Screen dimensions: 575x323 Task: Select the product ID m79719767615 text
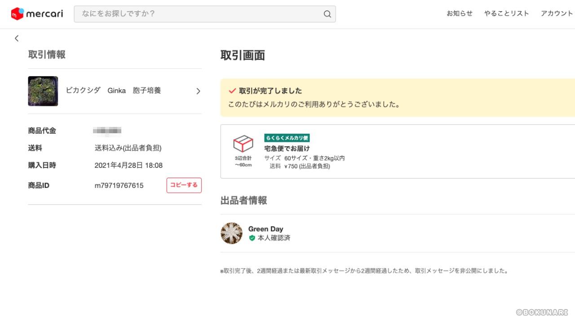pos(119,185)
